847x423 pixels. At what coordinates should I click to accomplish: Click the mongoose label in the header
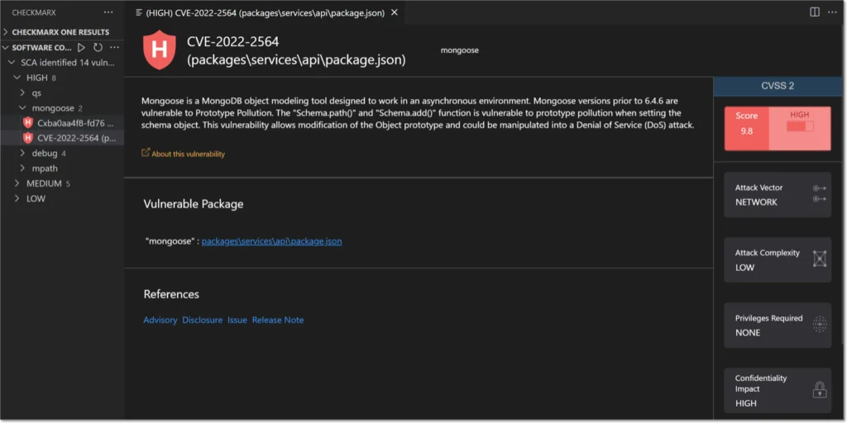[x=460, y=50]
